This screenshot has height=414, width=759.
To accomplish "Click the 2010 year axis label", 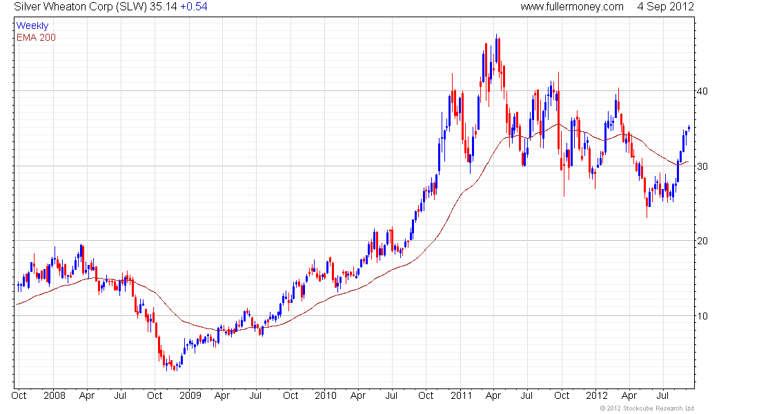I will pyautogui.click(x=326, y=395).
